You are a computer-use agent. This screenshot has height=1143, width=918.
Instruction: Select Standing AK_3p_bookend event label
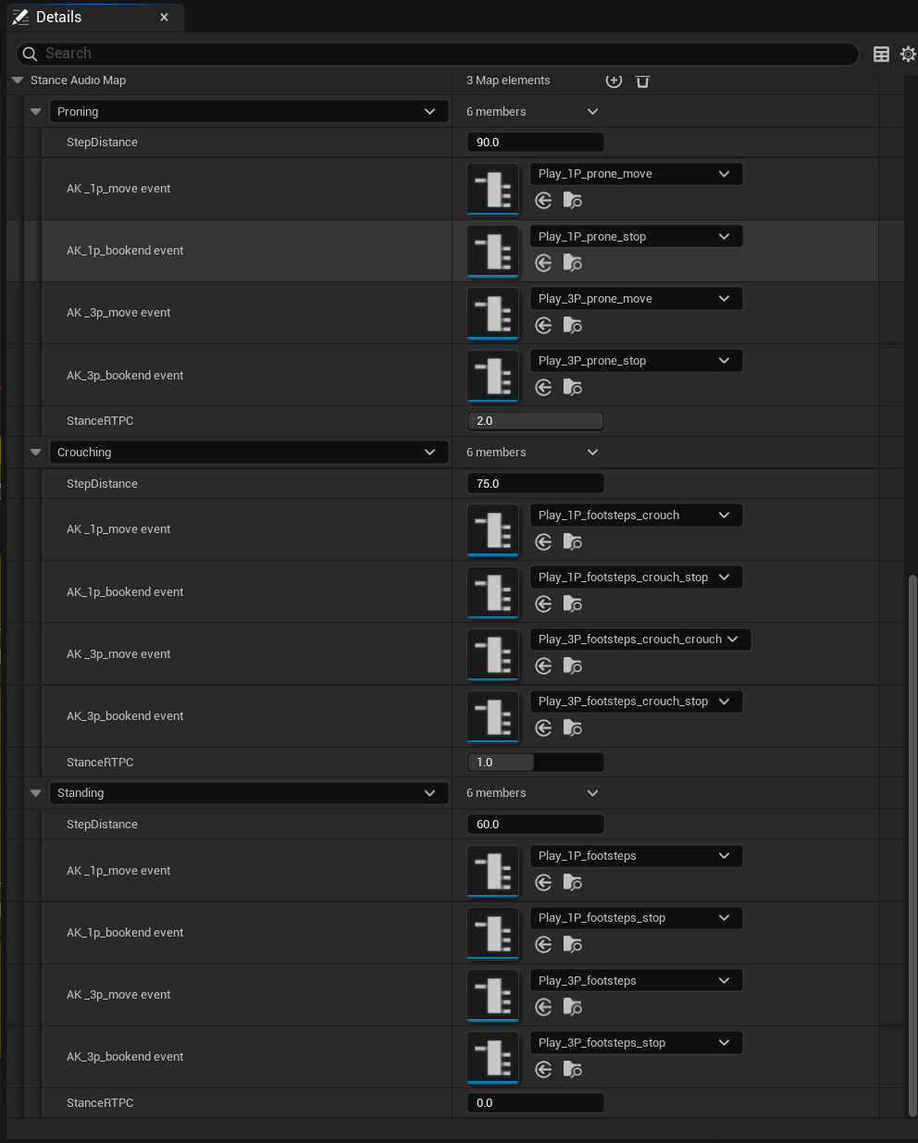tap(125, 1057)
